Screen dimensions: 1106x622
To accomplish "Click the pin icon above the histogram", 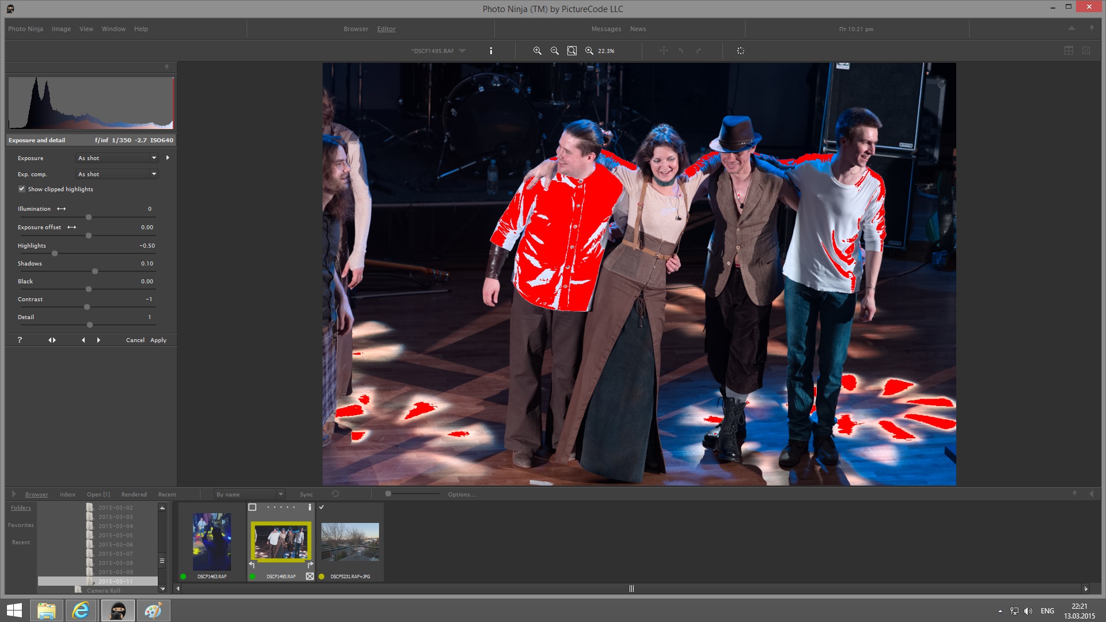I will tap(167, 67).
